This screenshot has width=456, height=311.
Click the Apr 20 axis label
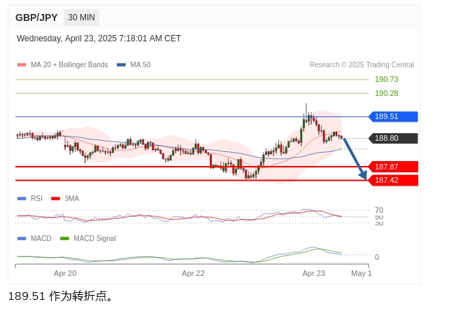coord(65,273)
